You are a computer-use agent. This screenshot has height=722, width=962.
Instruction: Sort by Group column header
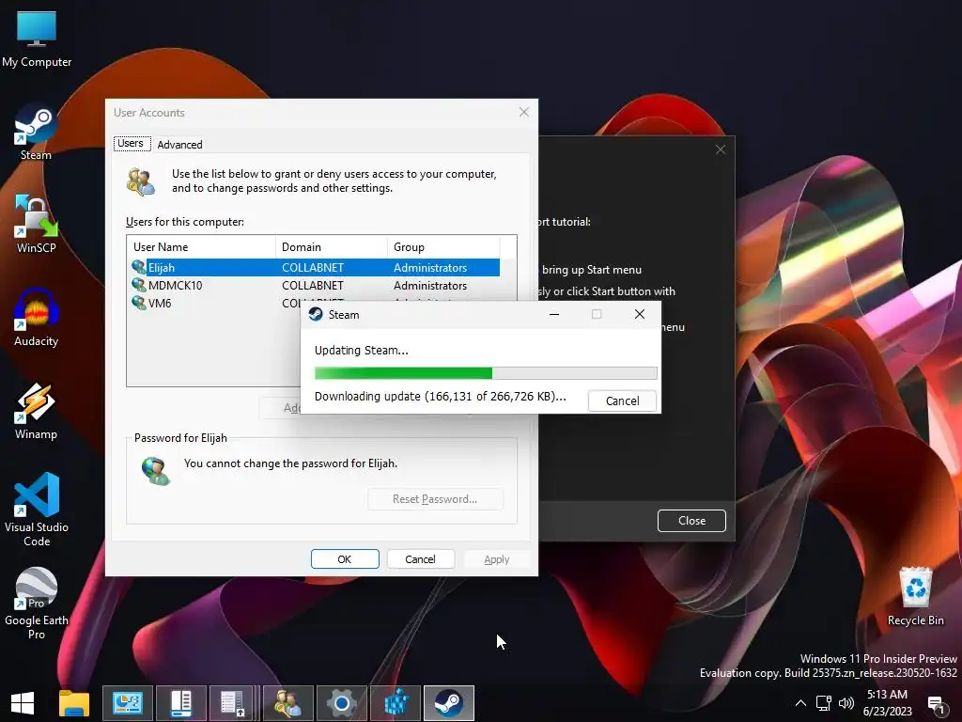click(443, 247)
